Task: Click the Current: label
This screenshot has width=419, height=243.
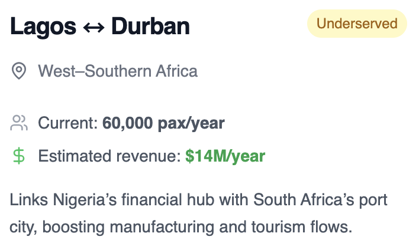Action: [68, 123]
